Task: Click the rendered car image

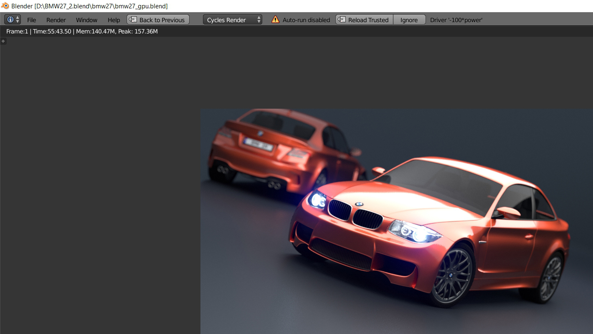Action: point(396,221)
